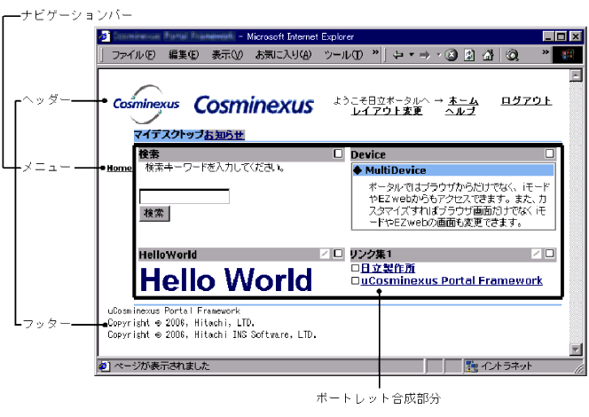Click the vertical scrollbar down arrow
589x417 pixels.
[576, 350]
